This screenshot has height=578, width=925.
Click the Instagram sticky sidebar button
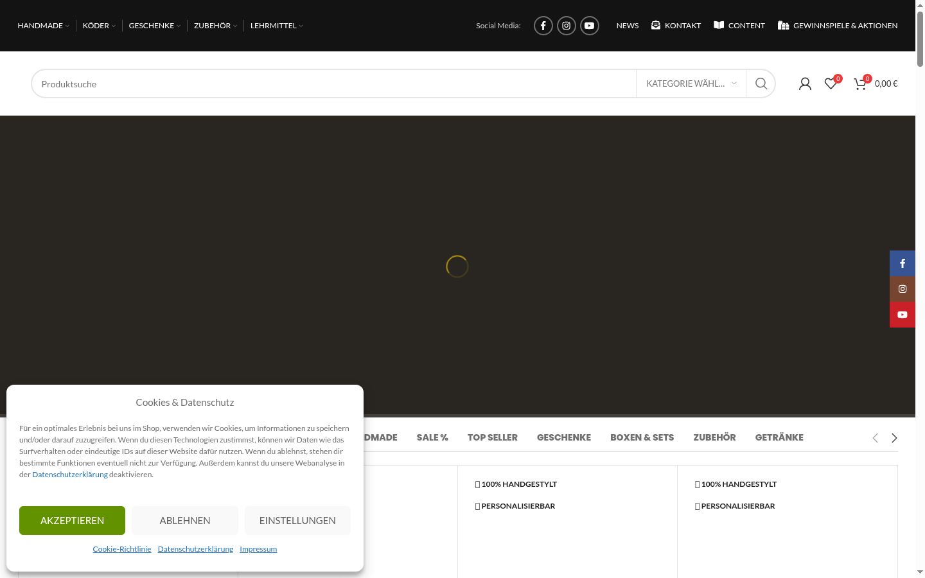click(x=903, y=289)
